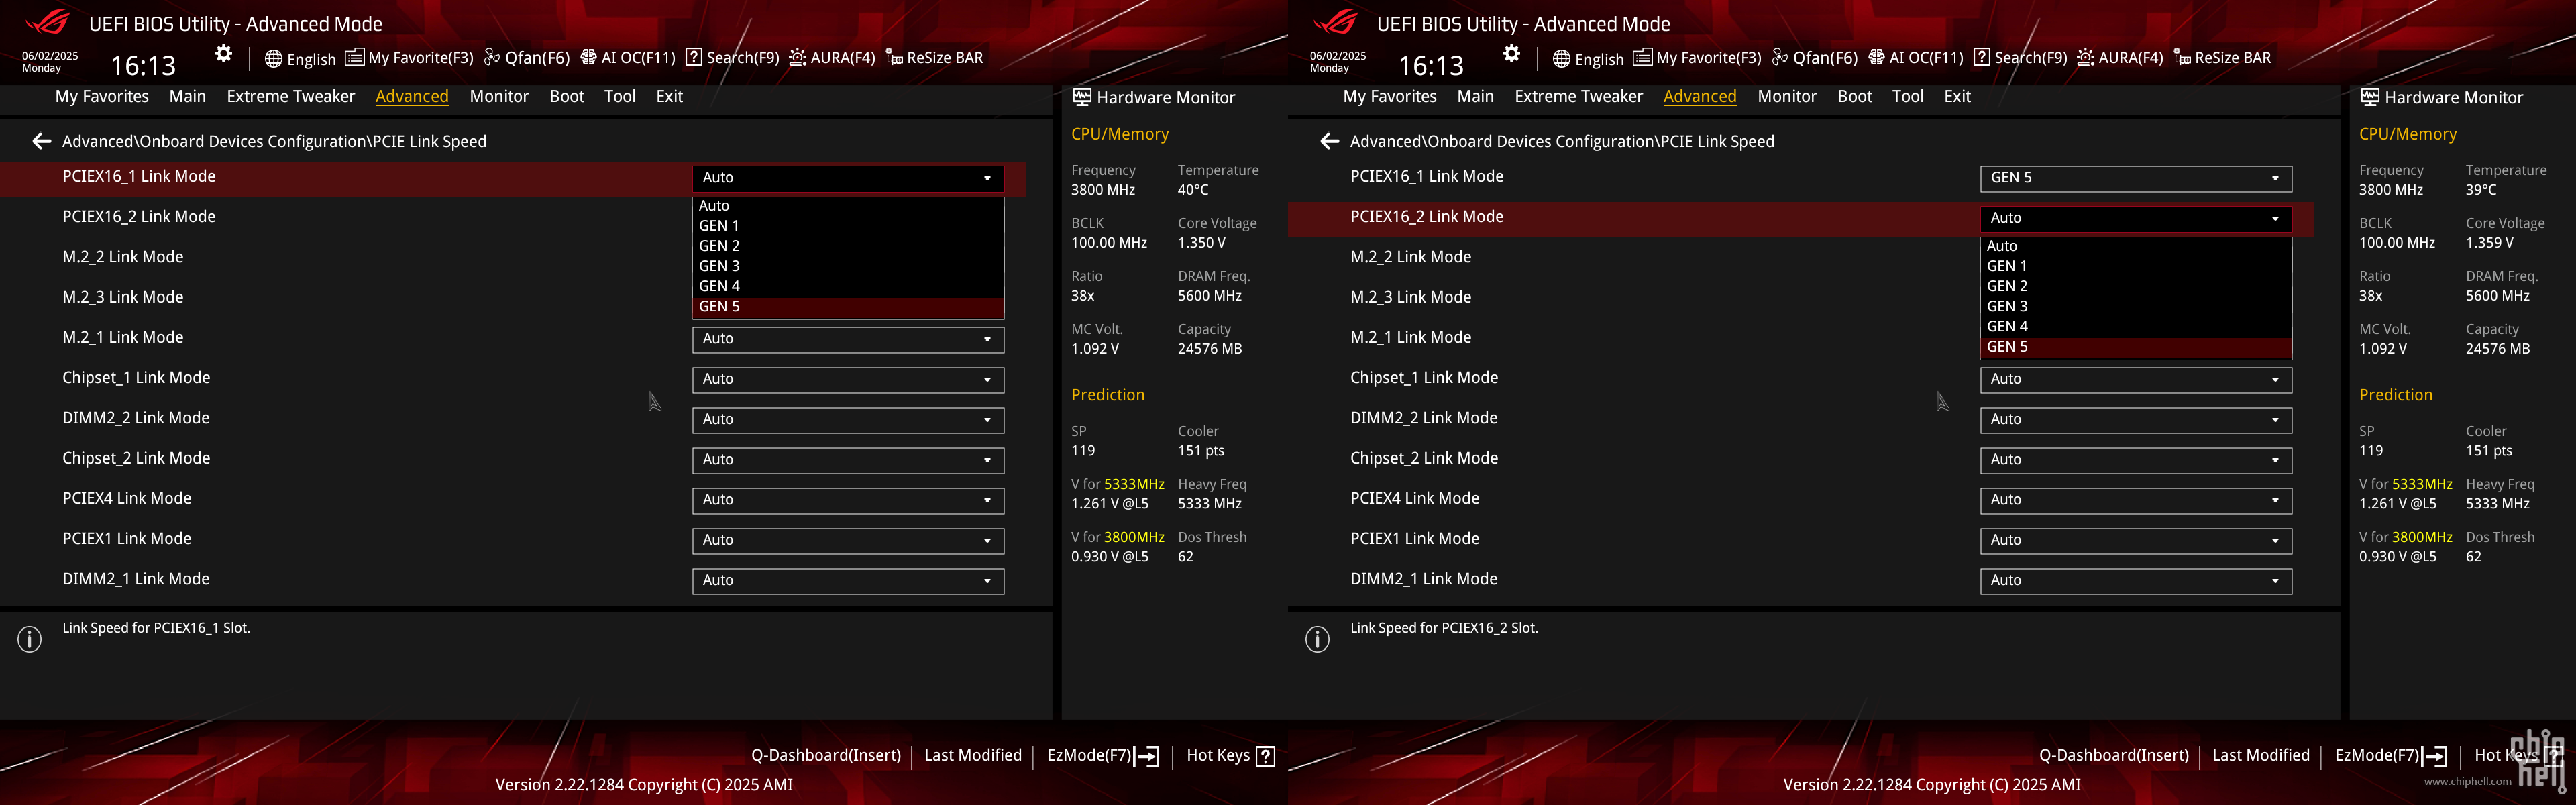Viewport: 2576px width, 805px height.
Task: Click back arrow in right BIOS screen
Action: (x=1329, y=141)
